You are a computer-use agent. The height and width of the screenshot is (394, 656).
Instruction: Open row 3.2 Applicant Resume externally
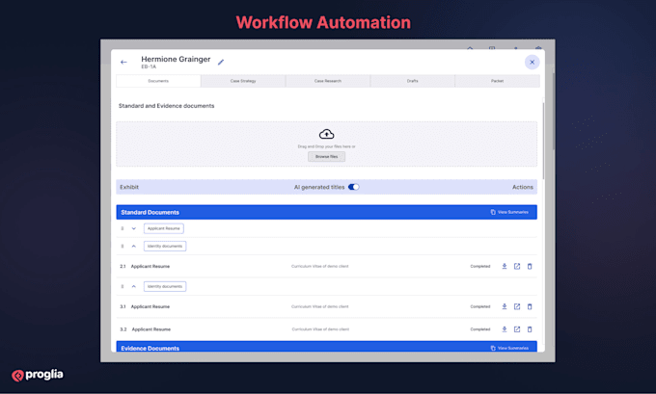coord(517,329)
